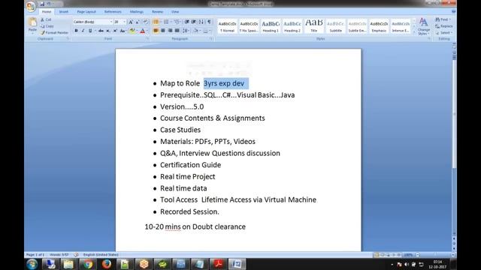Toggle Italic formatting
The width and height of the screenshot is (481, 270).
83,31
